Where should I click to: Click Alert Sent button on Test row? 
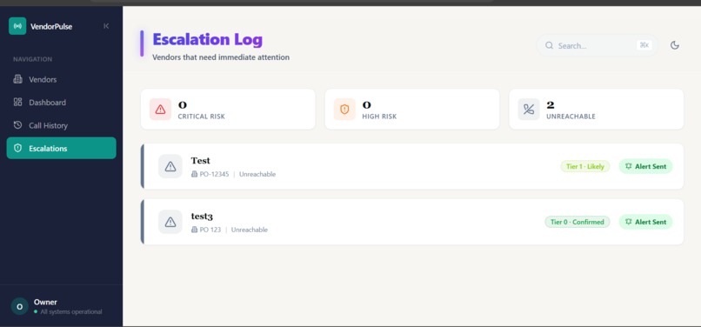click(645, 166)
